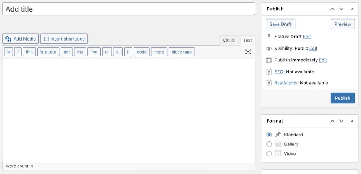Image resolution: width=361 pixels, height=174 pixels.
Task: Click the calendar icon beside Publish immediately
Action: (x=269, y=60)
